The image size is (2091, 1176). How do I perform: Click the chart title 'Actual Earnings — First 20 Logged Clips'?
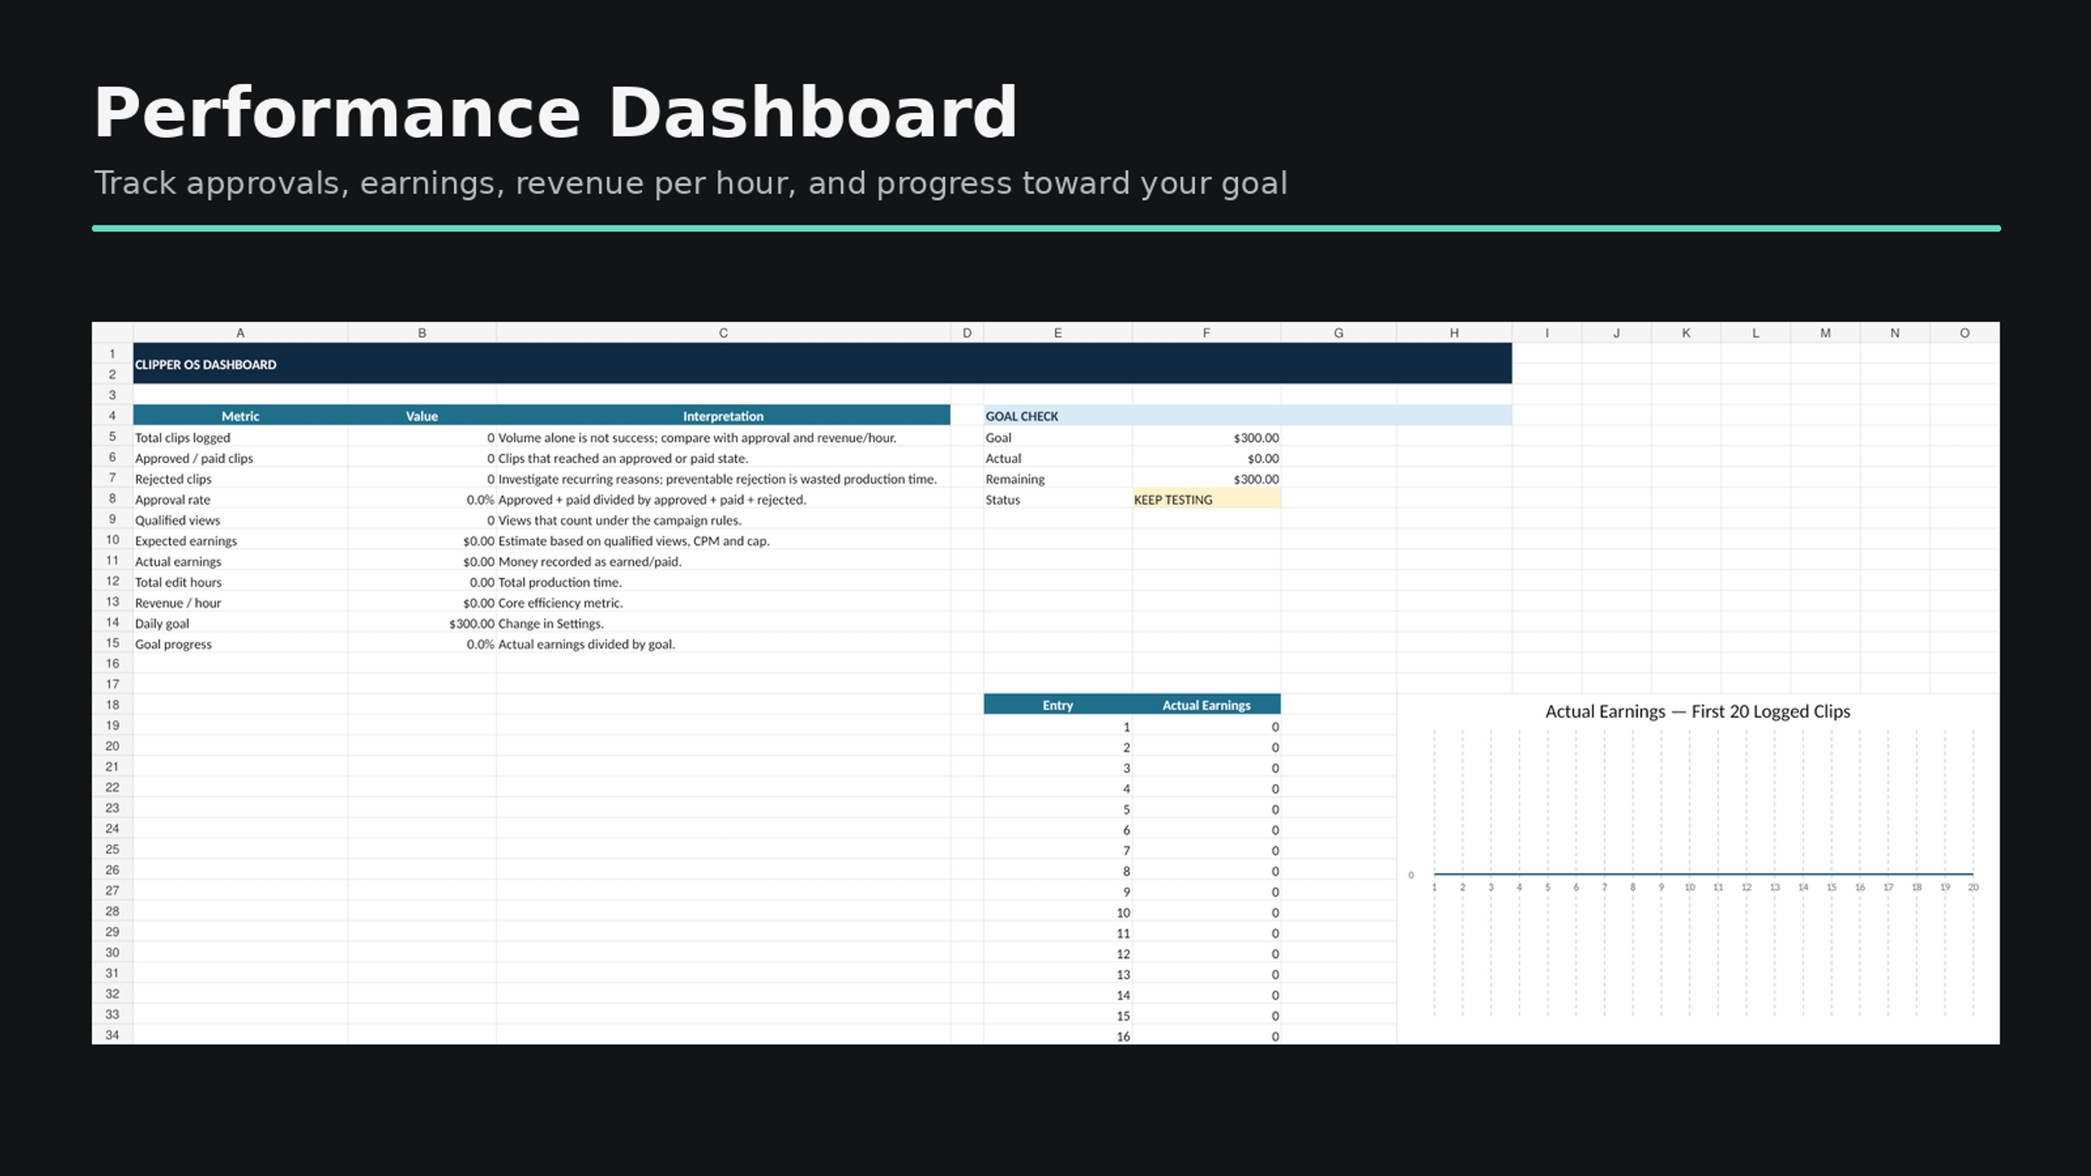(1697, 711)
